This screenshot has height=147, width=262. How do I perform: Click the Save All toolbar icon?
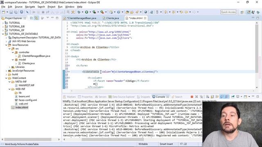tap(16, 12)
